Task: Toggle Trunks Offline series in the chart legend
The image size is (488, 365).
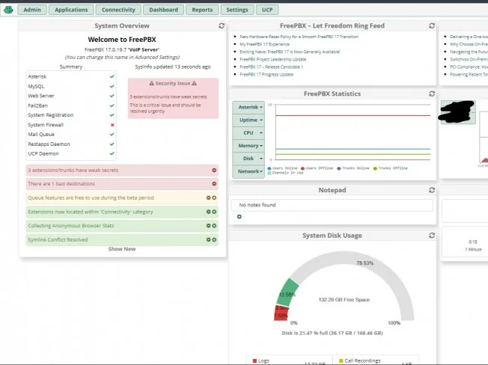Action: [x=392, y=168]
